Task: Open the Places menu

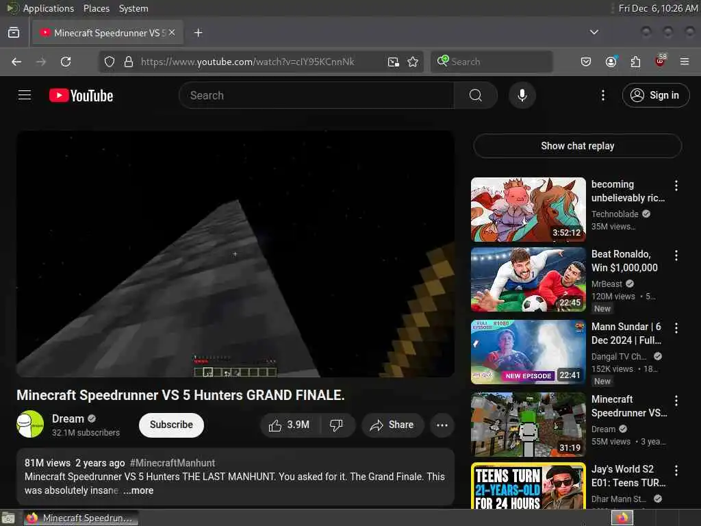Action: point(97,8)
